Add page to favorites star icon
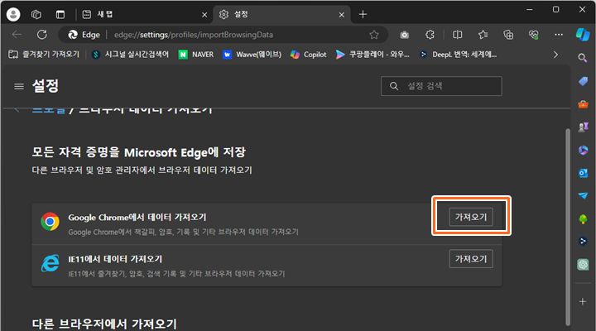Image resolution: width=596 pixels, height=331 pixels. pyautogui.click(x=374, y=35)
